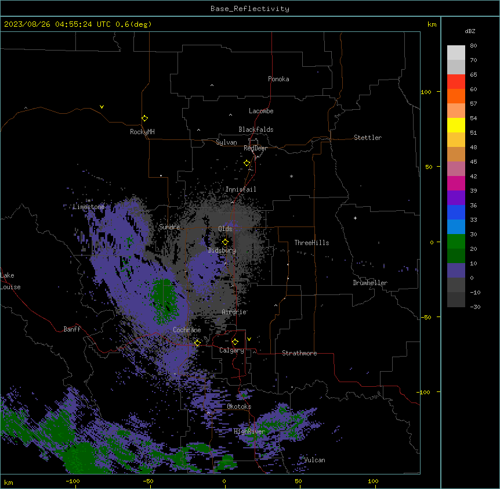Click the -30 value in the dBZ legend
The image size is (500, 489).
pos(475,307)
